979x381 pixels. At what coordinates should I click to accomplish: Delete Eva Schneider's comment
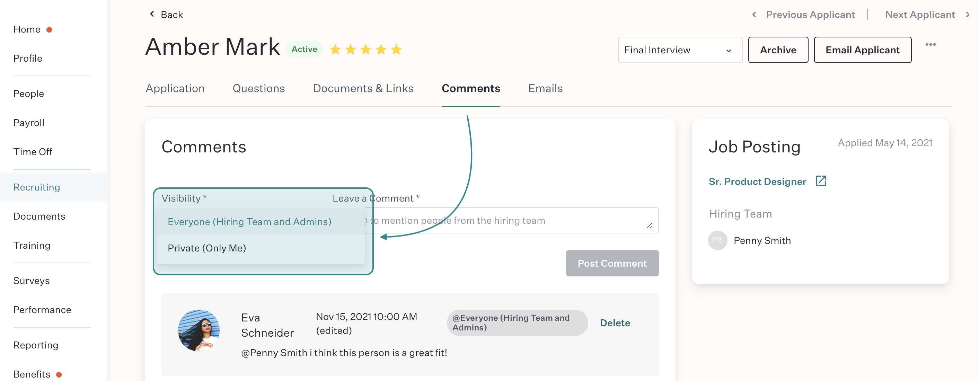(615, 322)
